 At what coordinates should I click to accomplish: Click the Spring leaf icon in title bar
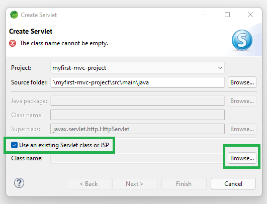click(14, 15)
